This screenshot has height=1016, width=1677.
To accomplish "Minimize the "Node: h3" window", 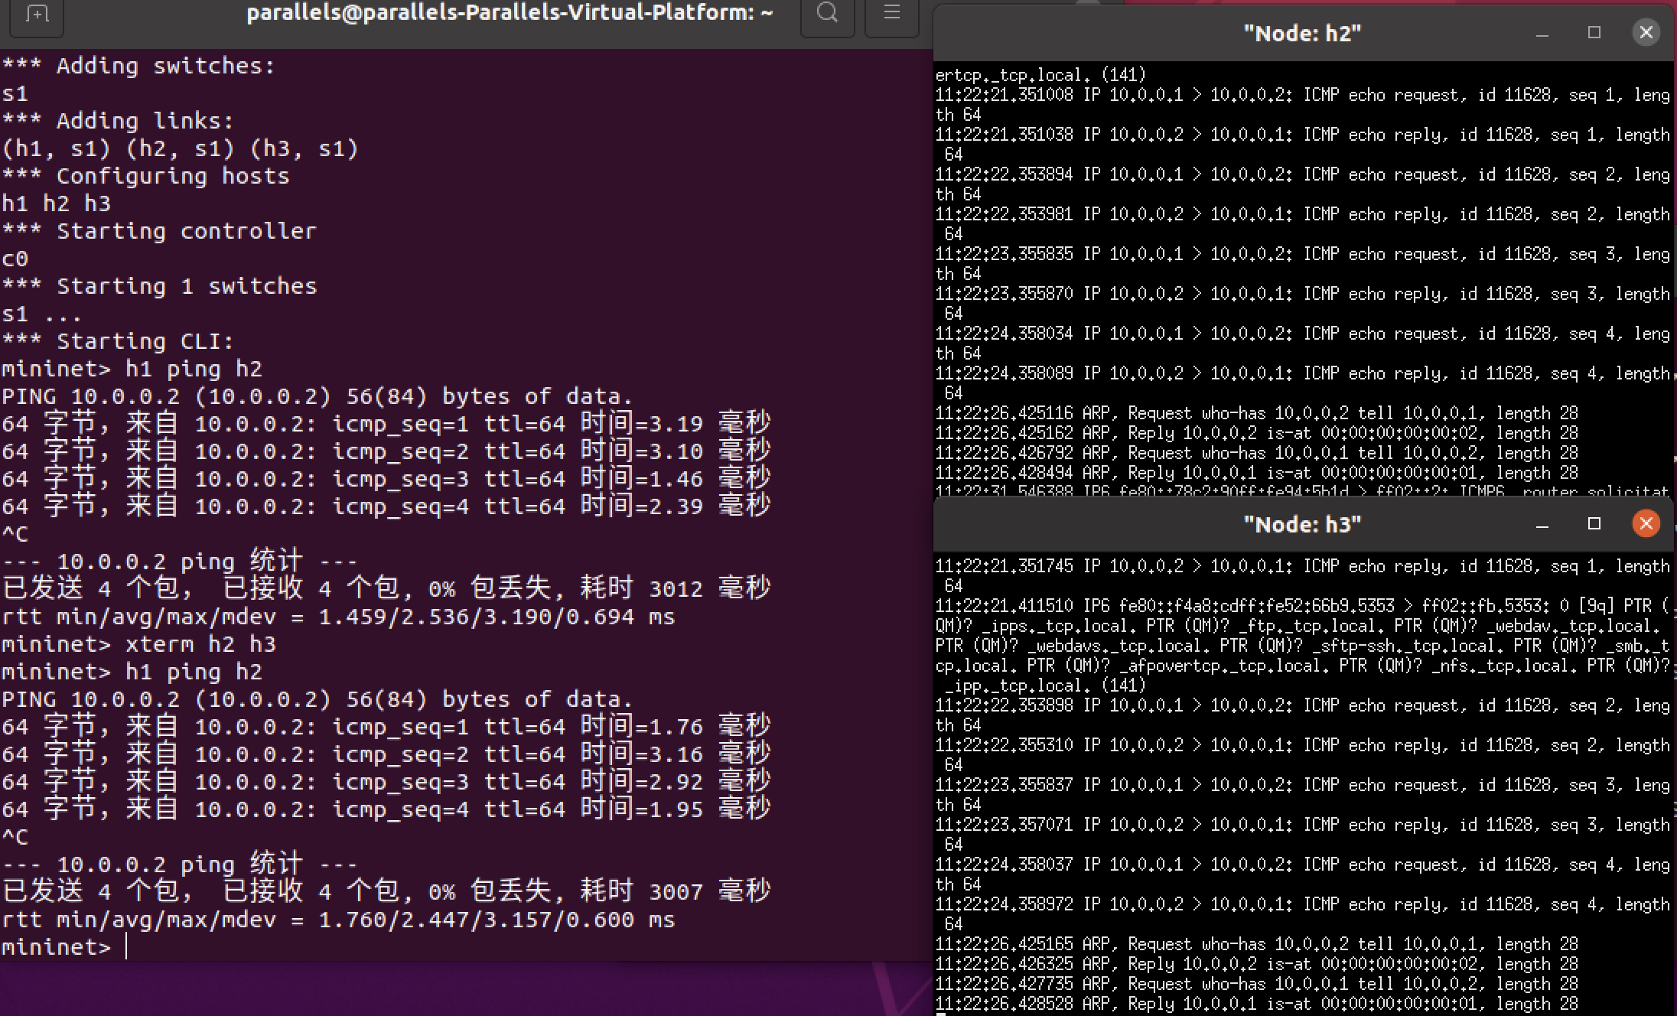I will point(1542,524).
